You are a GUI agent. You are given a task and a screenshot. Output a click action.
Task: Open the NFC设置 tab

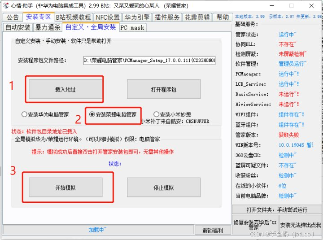tap(108, 17)
